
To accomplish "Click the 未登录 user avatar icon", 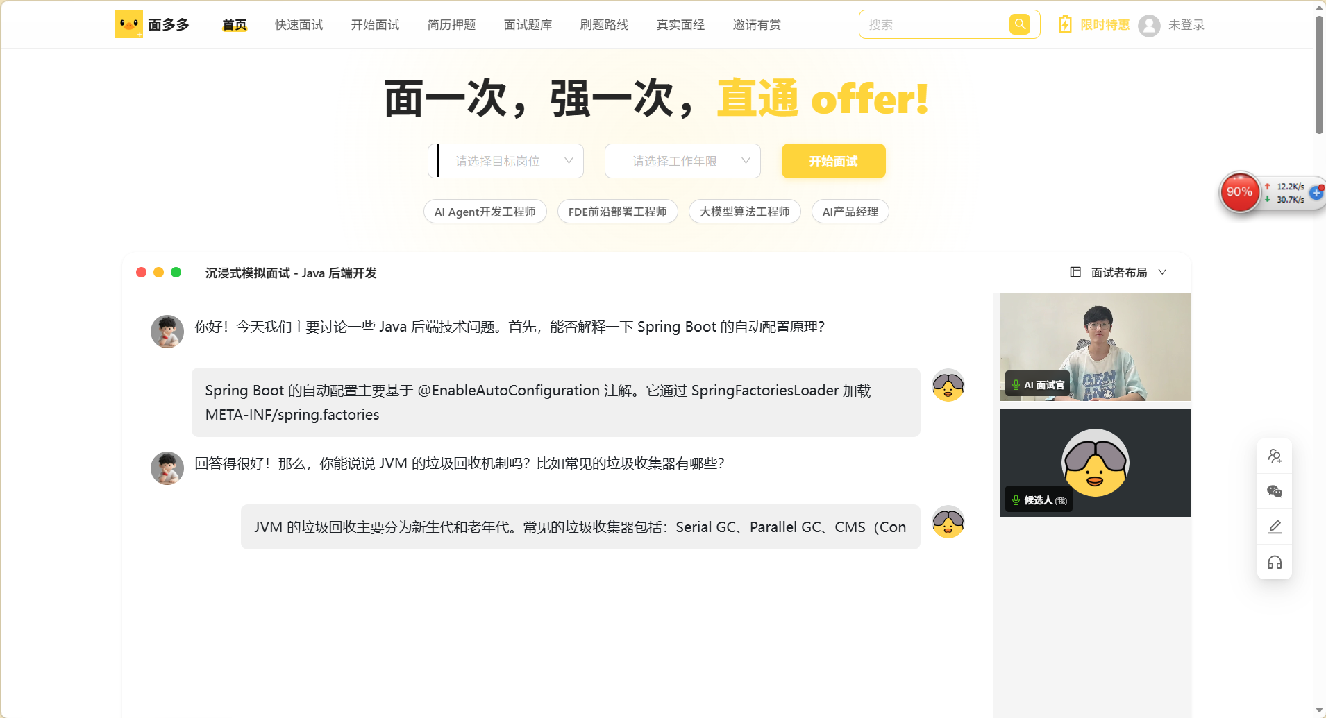I will [1149, 26].
